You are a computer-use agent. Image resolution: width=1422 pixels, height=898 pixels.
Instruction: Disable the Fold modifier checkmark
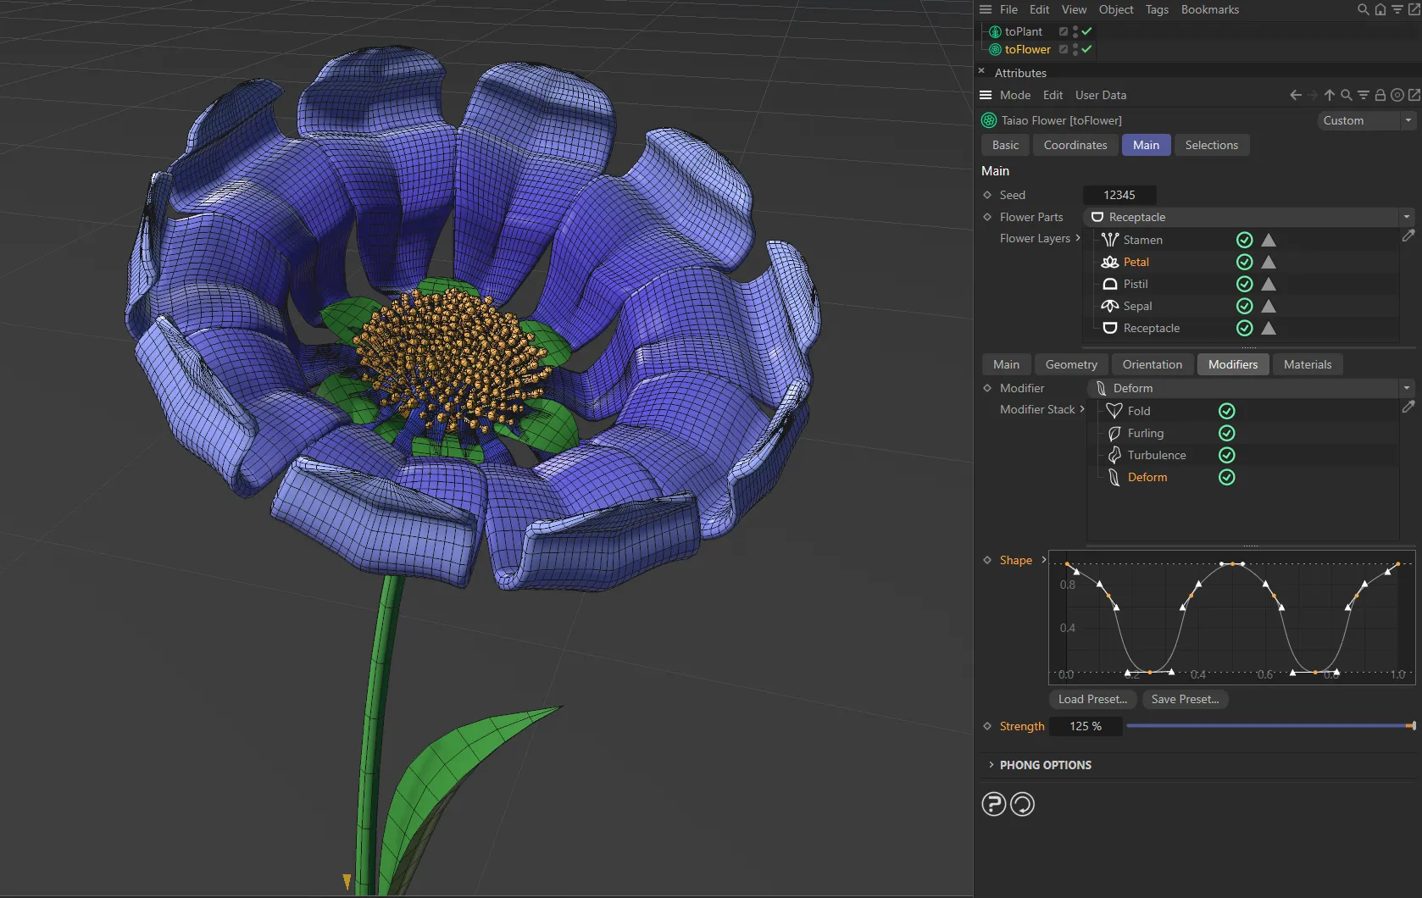tap(1226, 410)
